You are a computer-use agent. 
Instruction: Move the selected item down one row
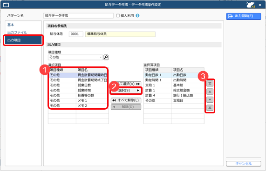210,99
